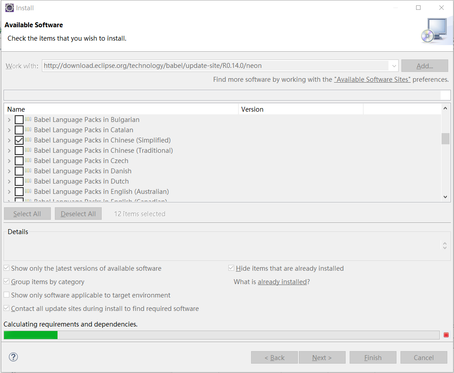Click the category icon beside Bulgarian pack
Image resolution: width=454 pixels, height=373 pixels.
pos(28,119)
